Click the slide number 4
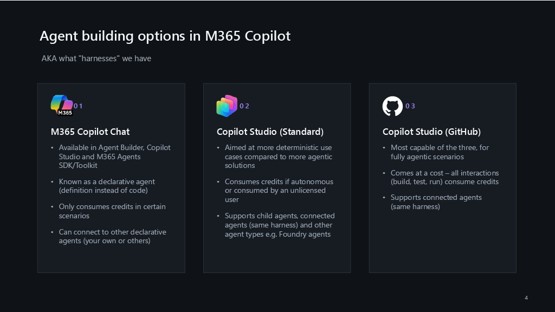This screenshot has height=312, width=555. (x=526, y=298)
